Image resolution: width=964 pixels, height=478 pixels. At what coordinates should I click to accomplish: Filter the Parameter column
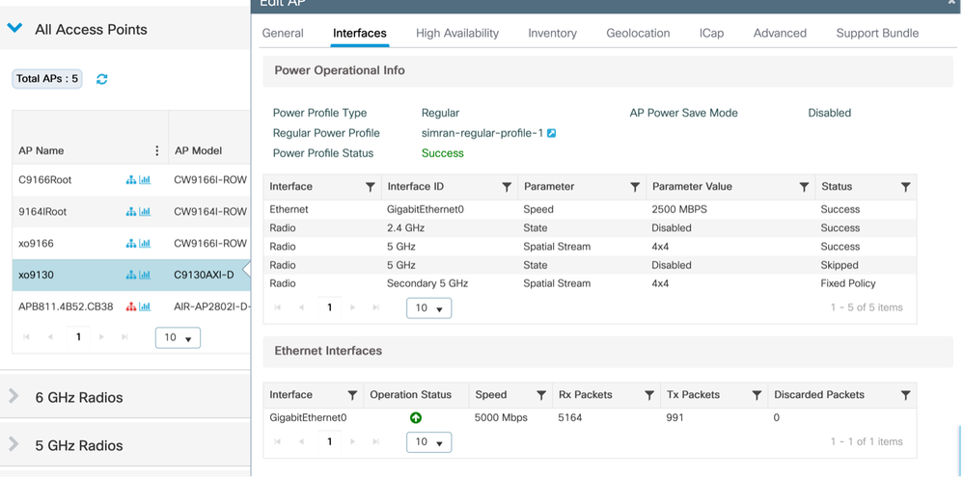tap(635, 187)
